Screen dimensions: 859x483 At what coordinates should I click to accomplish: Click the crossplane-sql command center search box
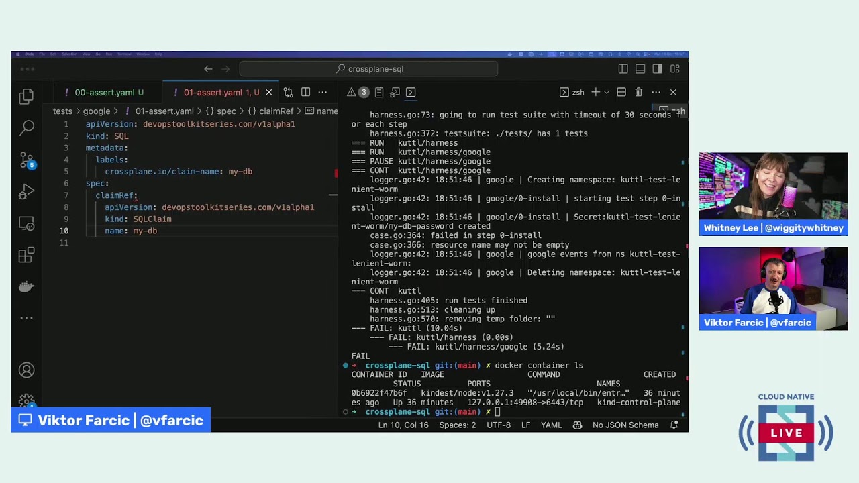coord(368,69)
